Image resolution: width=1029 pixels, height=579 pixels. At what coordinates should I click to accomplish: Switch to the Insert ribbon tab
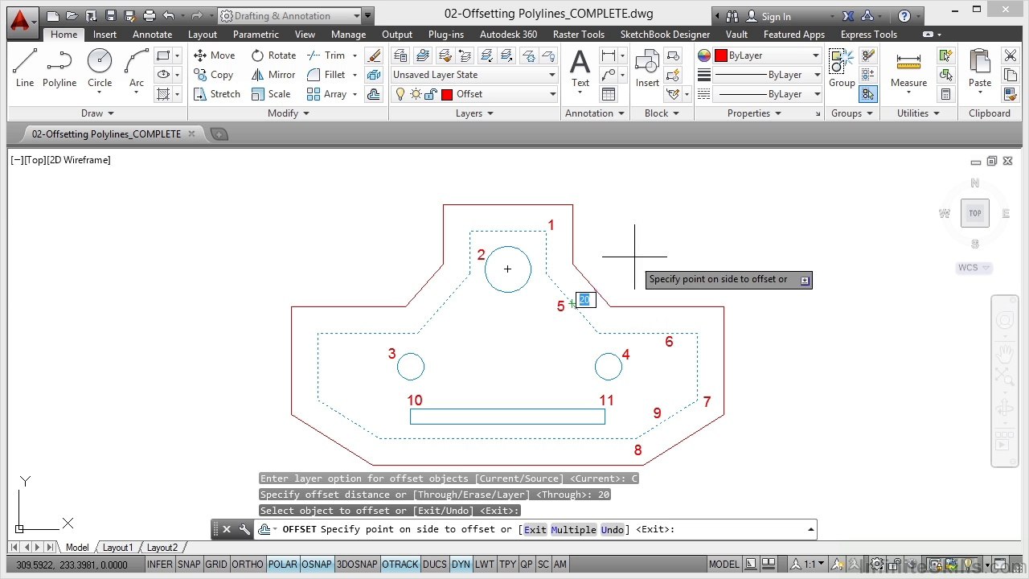(105, 35)
